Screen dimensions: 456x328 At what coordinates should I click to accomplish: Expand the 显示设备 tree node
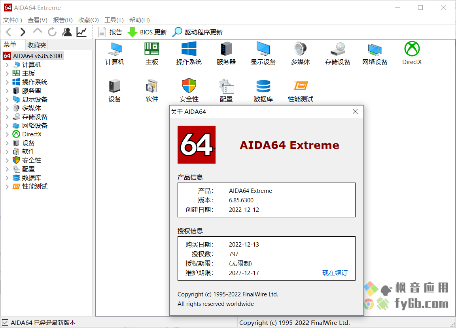coord(7,100)
